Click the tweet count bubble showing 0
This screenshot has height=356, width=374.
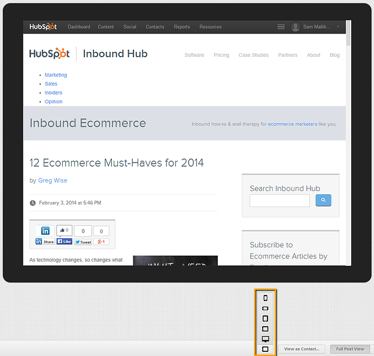(83, 231)
